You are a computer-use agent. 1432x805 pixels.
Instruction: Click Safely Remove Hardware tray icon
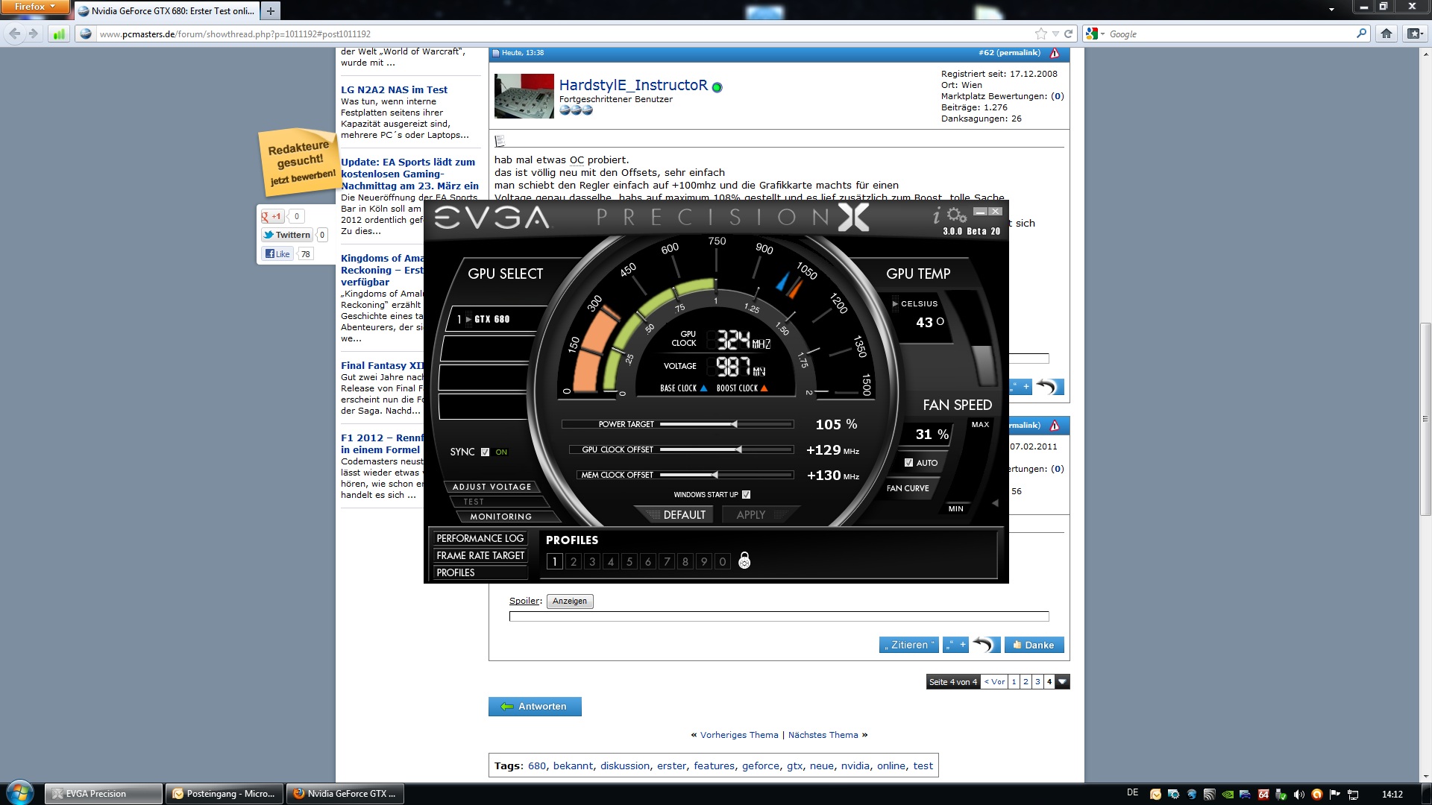pyautogui.click(x=1281, y=794)
